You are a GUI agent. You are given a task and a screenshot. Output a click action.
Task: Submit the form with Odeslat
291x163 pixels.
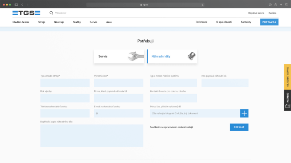[239, 127]
